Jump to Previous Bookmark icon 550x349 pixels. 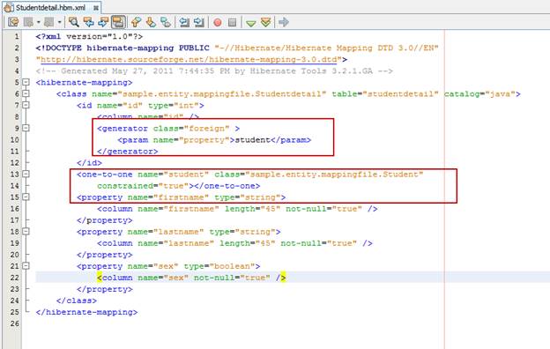click(x=136, y=22)
